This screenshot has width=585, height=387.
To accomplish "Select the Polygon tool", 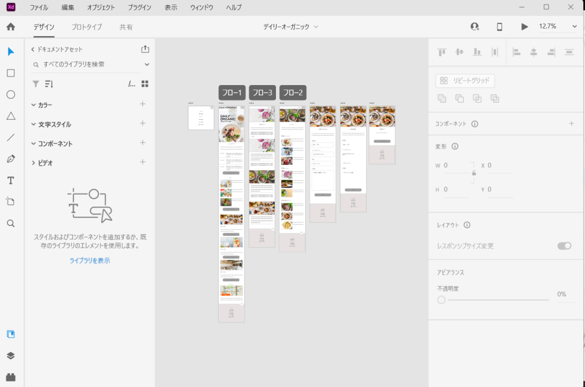I will click(11, 116).
